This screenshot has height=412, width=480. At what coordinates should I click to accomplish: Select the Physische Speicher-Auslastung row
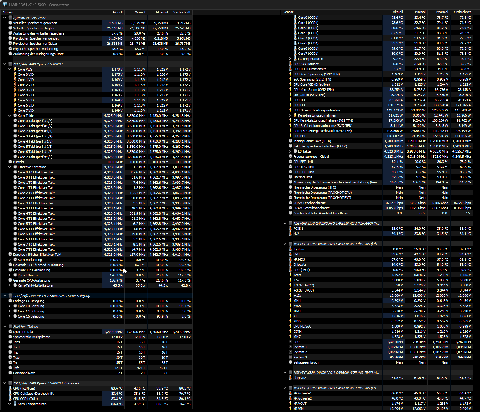click(97, 49)
